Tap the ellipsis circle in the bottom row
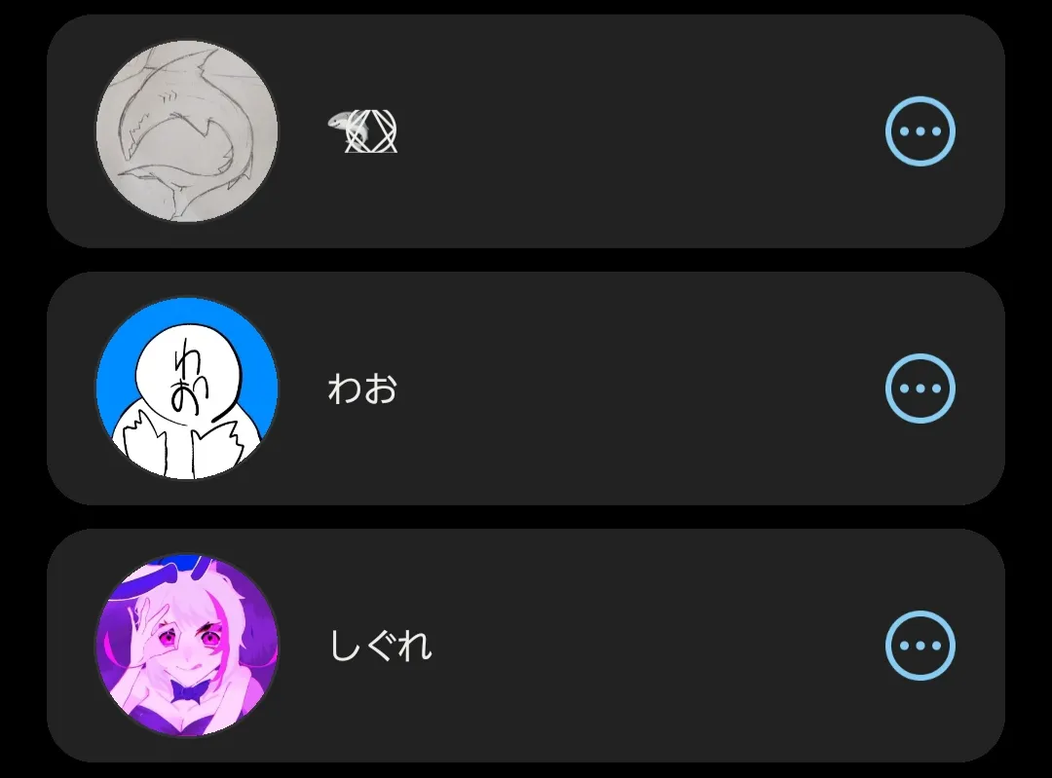 pos(920,646)
